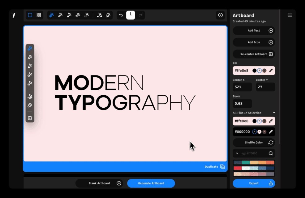This screenshot has width=305, height=198.
Task: Collapse the All Fills In Selection section
Action: (274, 112)
